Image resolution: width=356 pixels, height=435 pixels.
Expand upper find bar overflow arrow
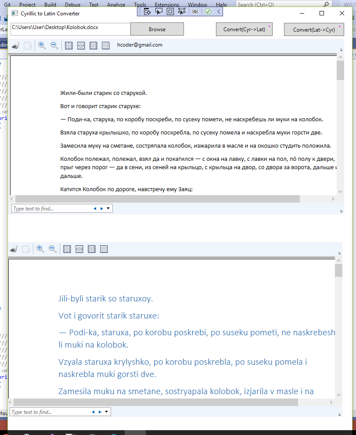(x=342, y=211)
